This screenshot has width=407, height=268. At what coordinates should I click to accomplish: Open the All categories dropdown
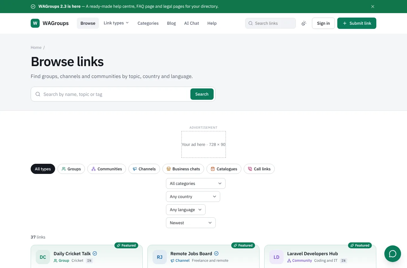196,183
